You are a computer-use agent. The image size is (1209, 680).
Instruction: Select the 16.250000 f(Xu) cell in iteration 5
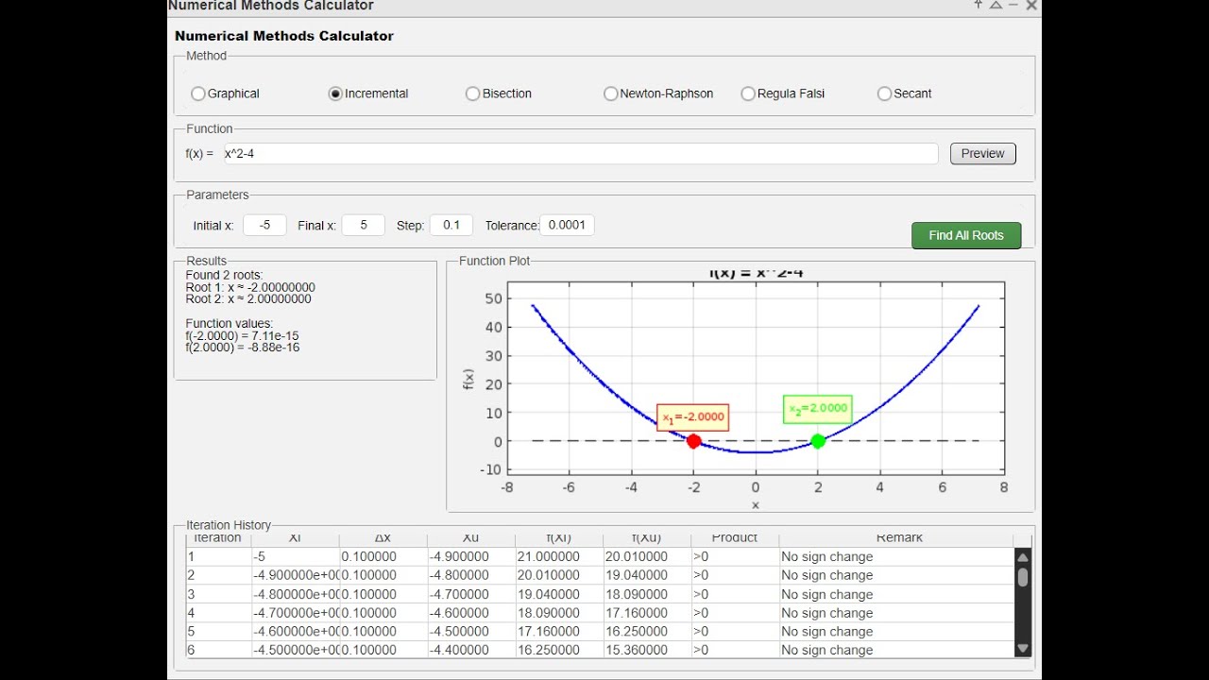pyautogui.click(x=647, y=631)
